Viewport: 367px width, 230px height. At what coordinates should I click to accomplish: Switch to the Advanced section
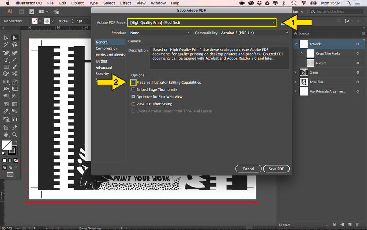(x=104, y=67)
